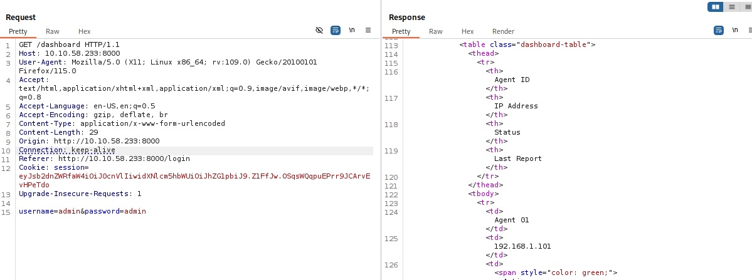Toggle word wrap in Request panel
752x280 pixels.
336,30
